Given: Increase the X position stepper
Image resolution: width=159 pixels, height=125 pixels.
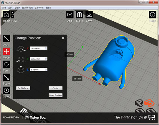Looking at the screenshot, I should tap(46, 47).
